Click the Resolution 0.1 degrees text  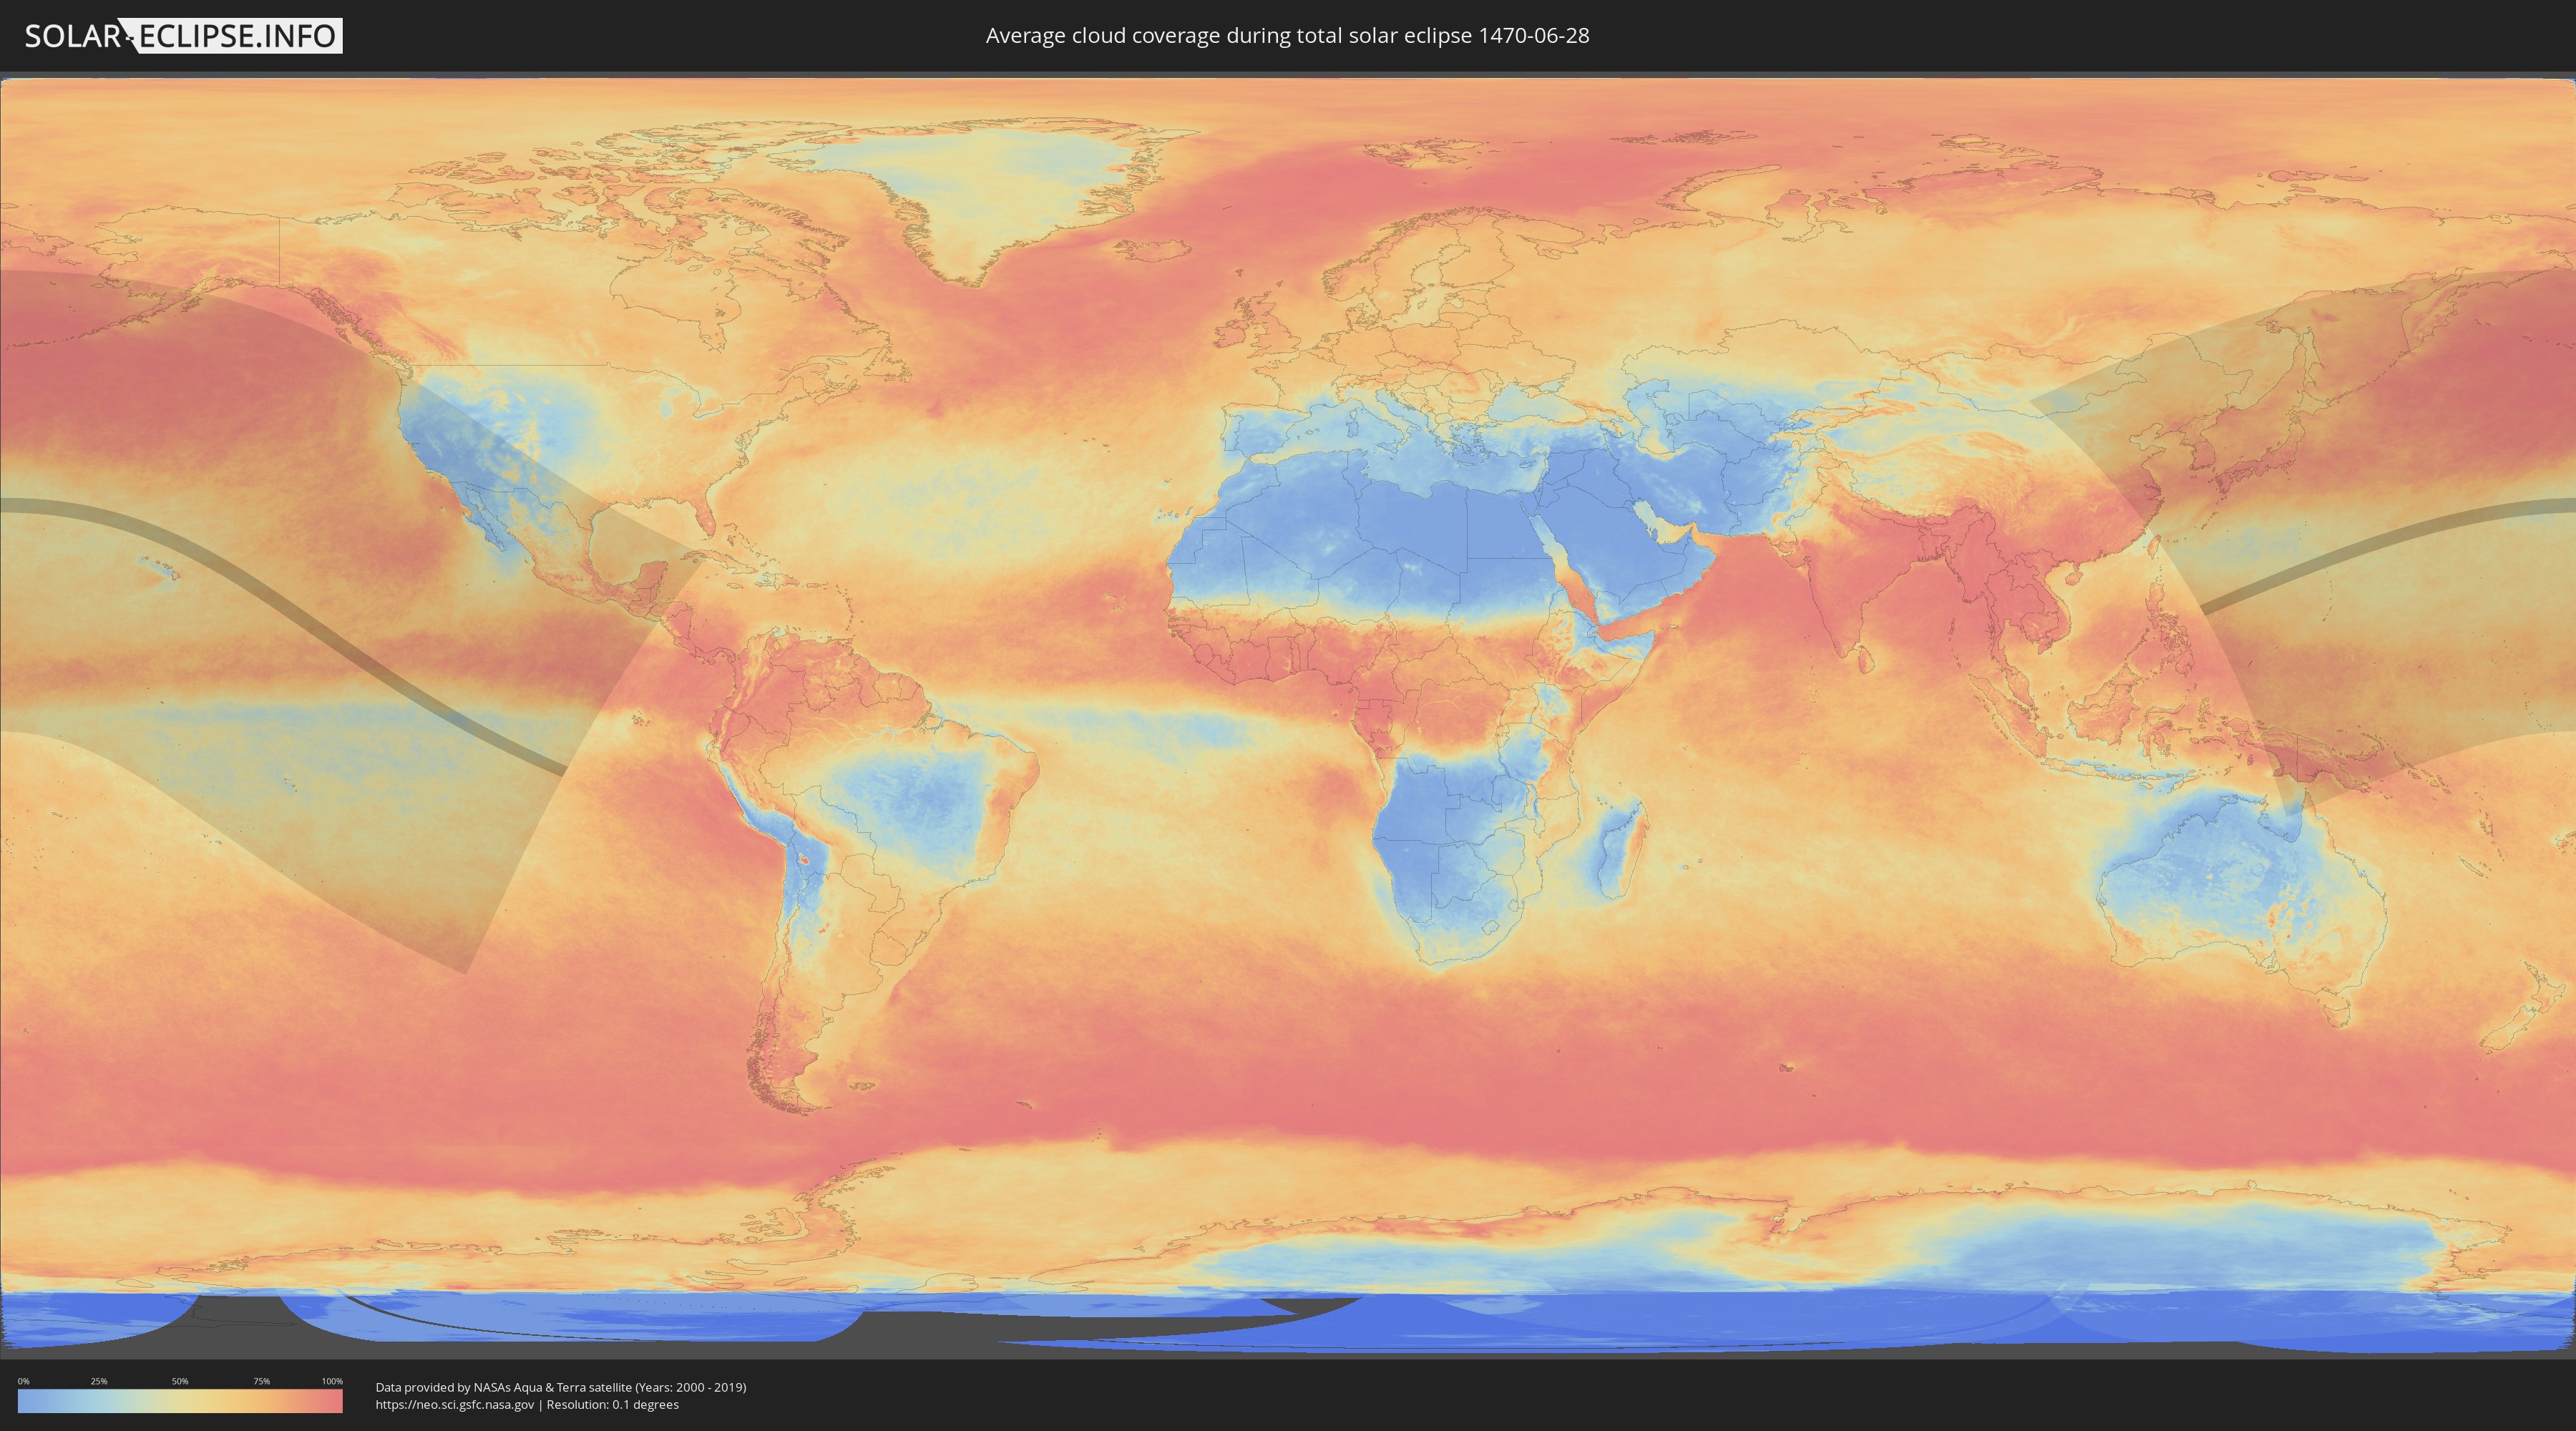click(612, 1404)
